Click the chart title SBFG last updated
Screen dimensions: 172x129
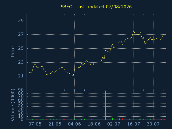click(96, 7)
